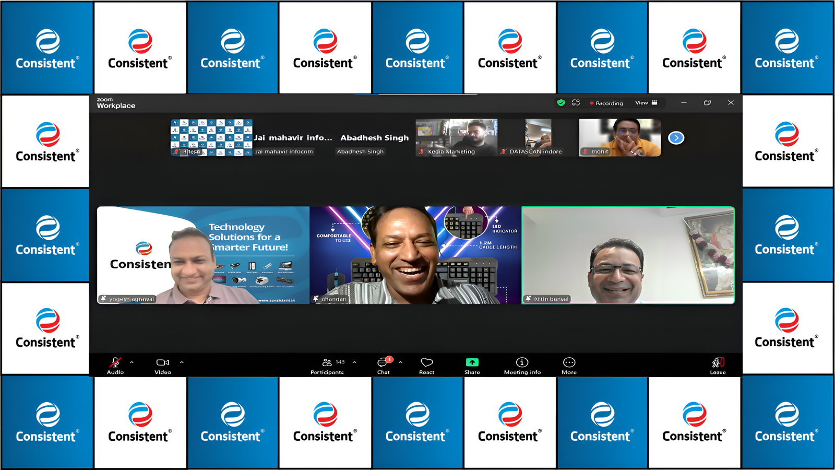The image size is (835, 470).
Task: Select mohit's video thumbnail
Action: pyautogui.click(x=619, y=137)
